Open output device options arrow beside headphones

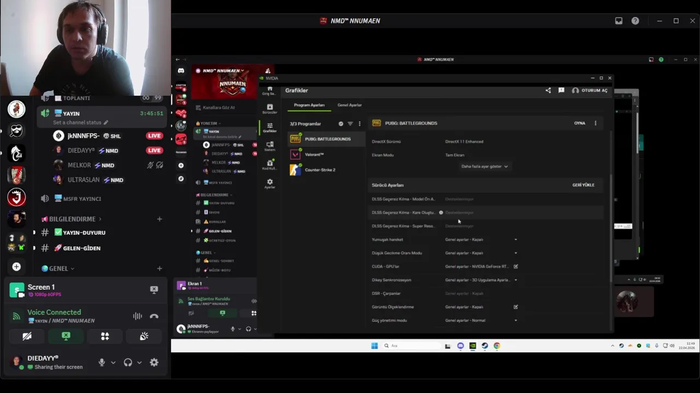[x=139, y=362]
